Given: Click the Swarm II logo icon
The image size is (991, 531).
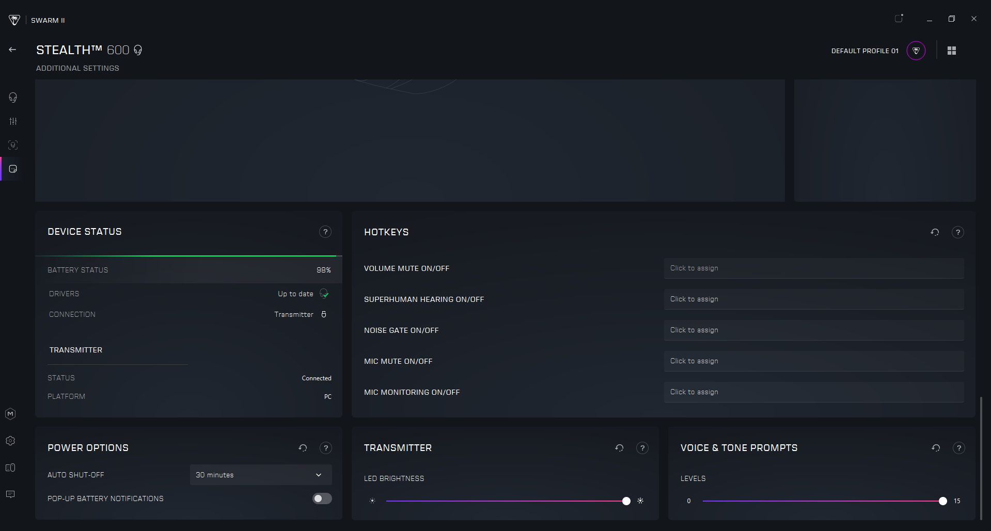Looking at the screenshot, I should (14, 20).
